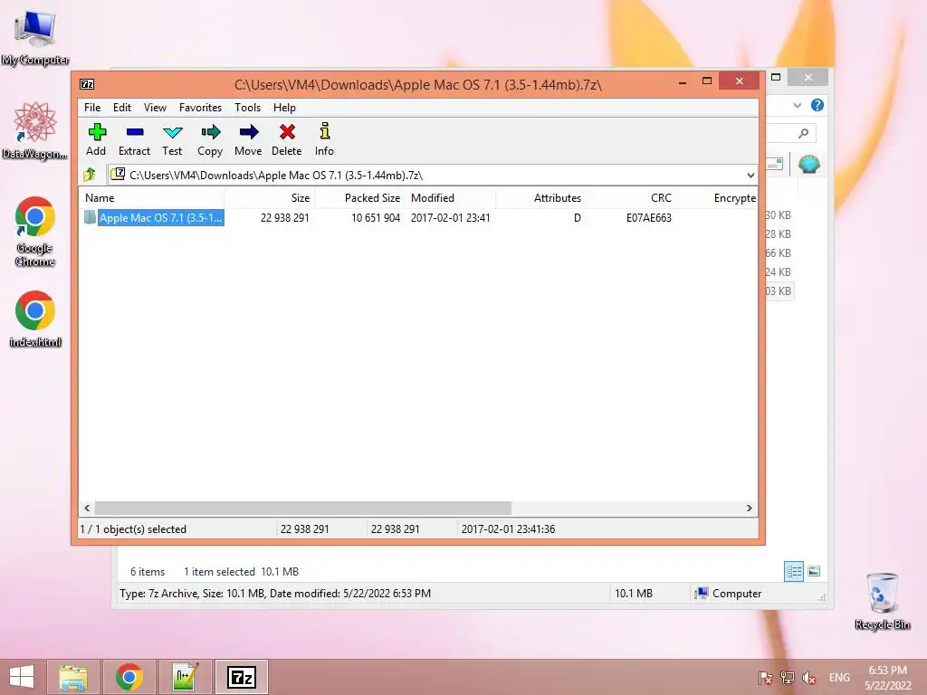Click the archive path input field
The height and width of the screenshot is (695, 927).
(433, 175)
